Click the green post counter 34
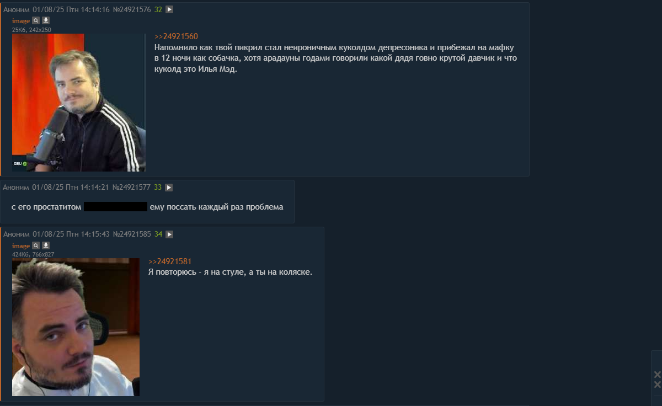 tap(158, 234)
